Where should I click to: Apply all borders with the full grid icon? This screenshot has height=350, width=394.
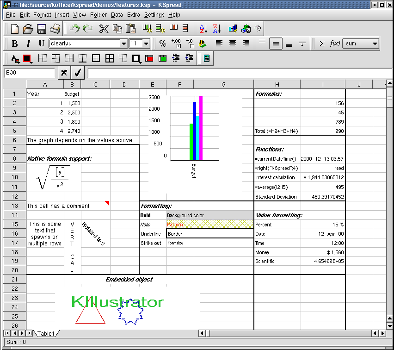(x=109, y=58)
